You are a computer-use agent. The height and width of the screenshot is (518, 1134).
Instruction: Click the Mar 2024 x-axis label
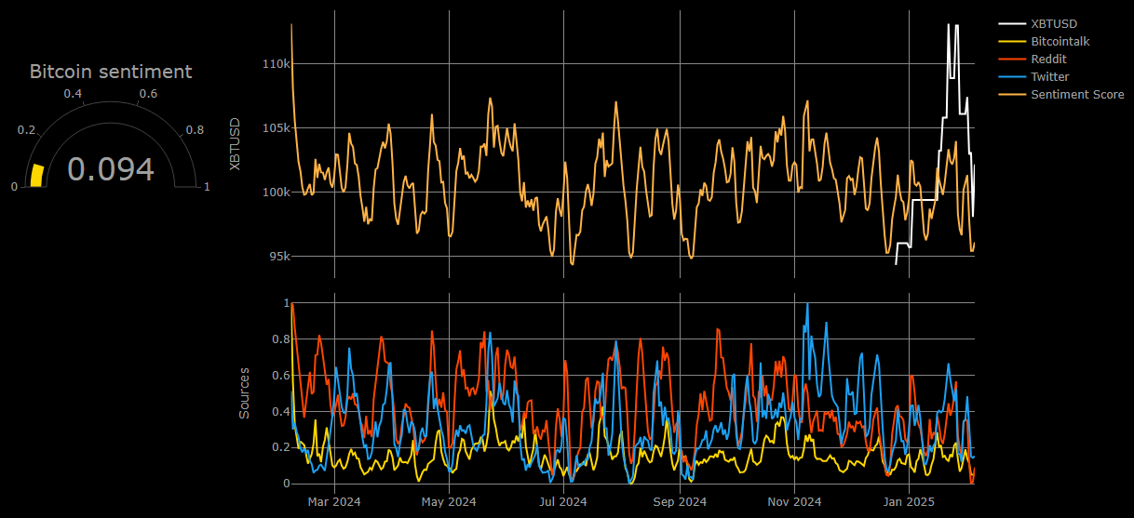pos(334,501)
